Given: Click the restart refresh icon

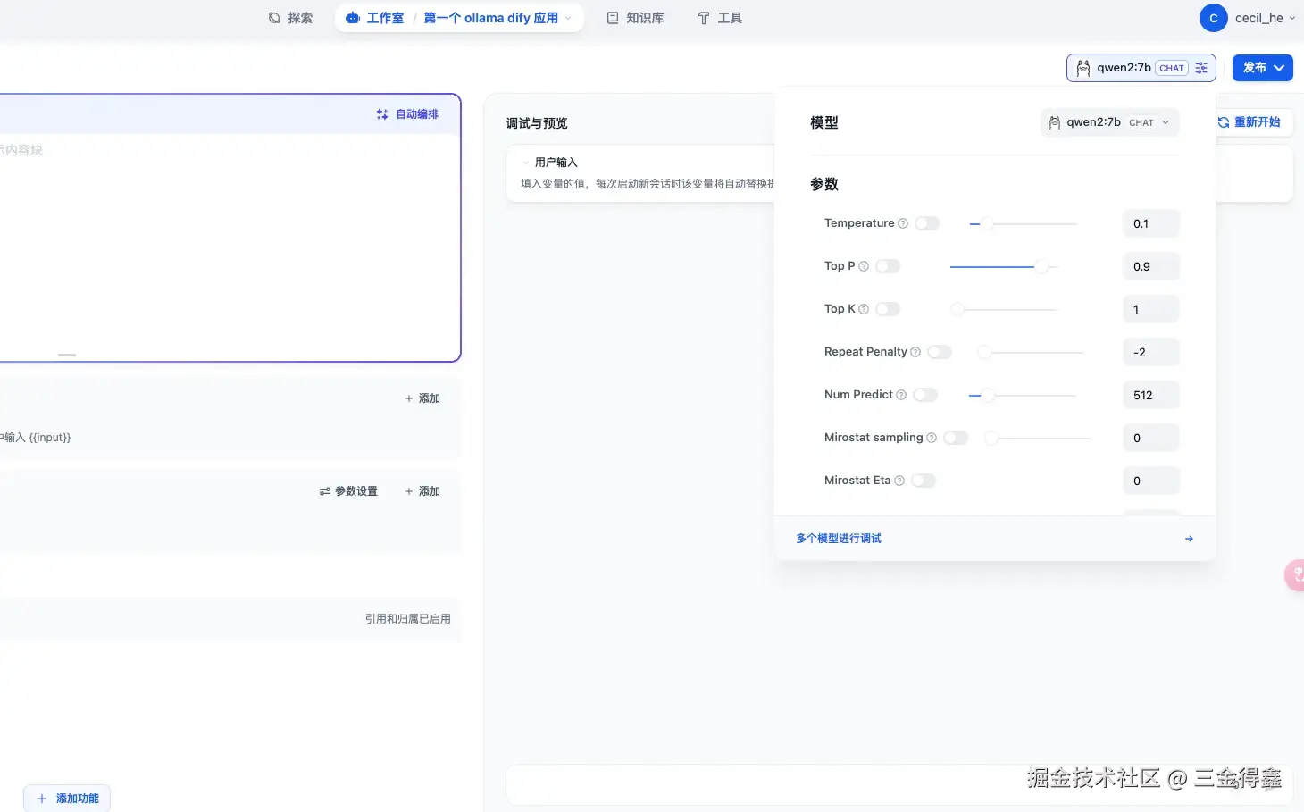Looking at the screenshot, I should point(1224,122).
